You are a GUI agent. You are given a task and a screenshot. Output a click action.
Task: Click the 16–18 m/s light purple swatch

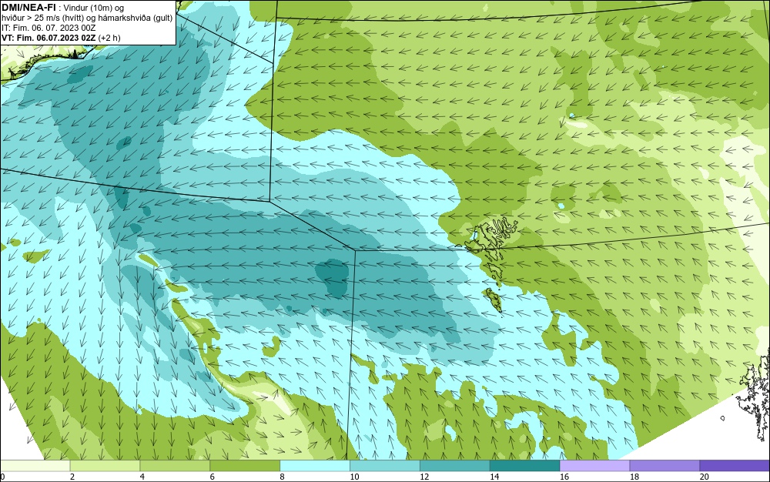(x=594, y=465)
